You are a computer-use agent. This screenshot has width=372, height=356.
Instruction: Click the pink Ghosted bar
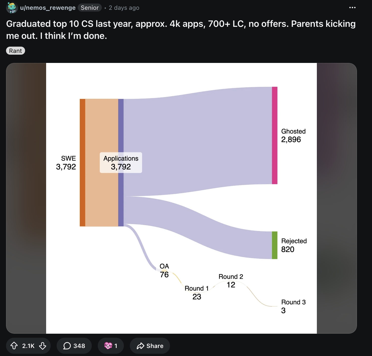point(274,135)
